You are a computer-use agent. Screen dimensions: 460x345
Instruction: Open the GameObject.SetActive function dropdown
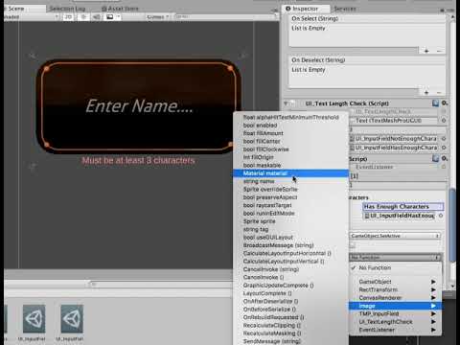395,236
